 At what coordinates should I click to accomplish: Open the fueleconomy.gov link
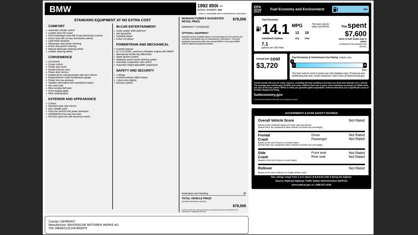tap(268, 95)
